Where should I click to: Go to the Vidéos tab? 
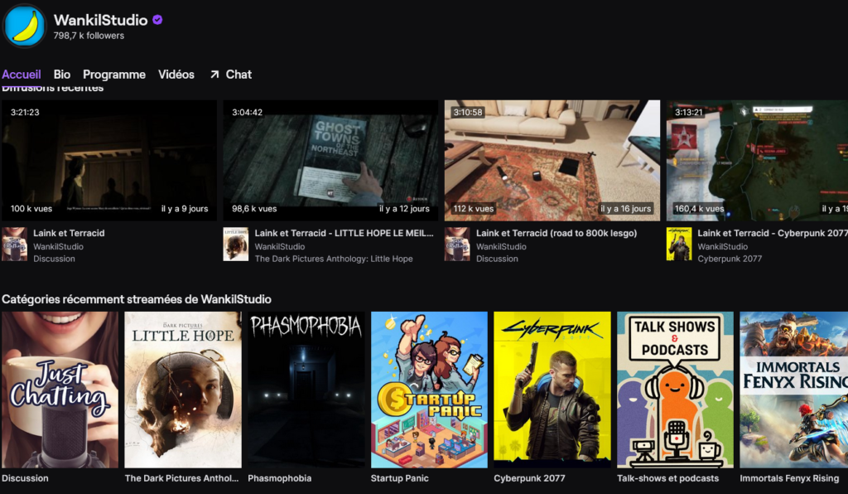pos(176,75)
